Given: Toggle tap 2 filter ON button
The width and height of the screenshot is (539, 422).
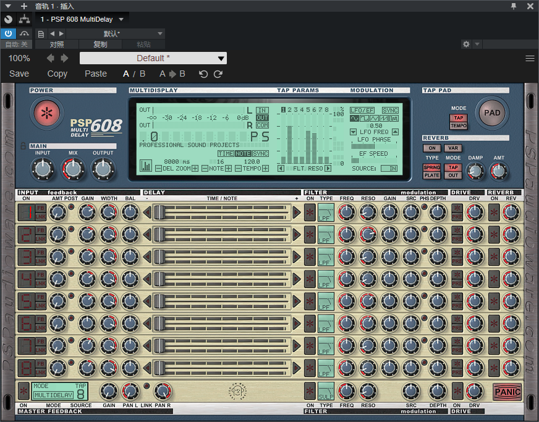Looking at the screenshot, I should [x=310, y=235].
